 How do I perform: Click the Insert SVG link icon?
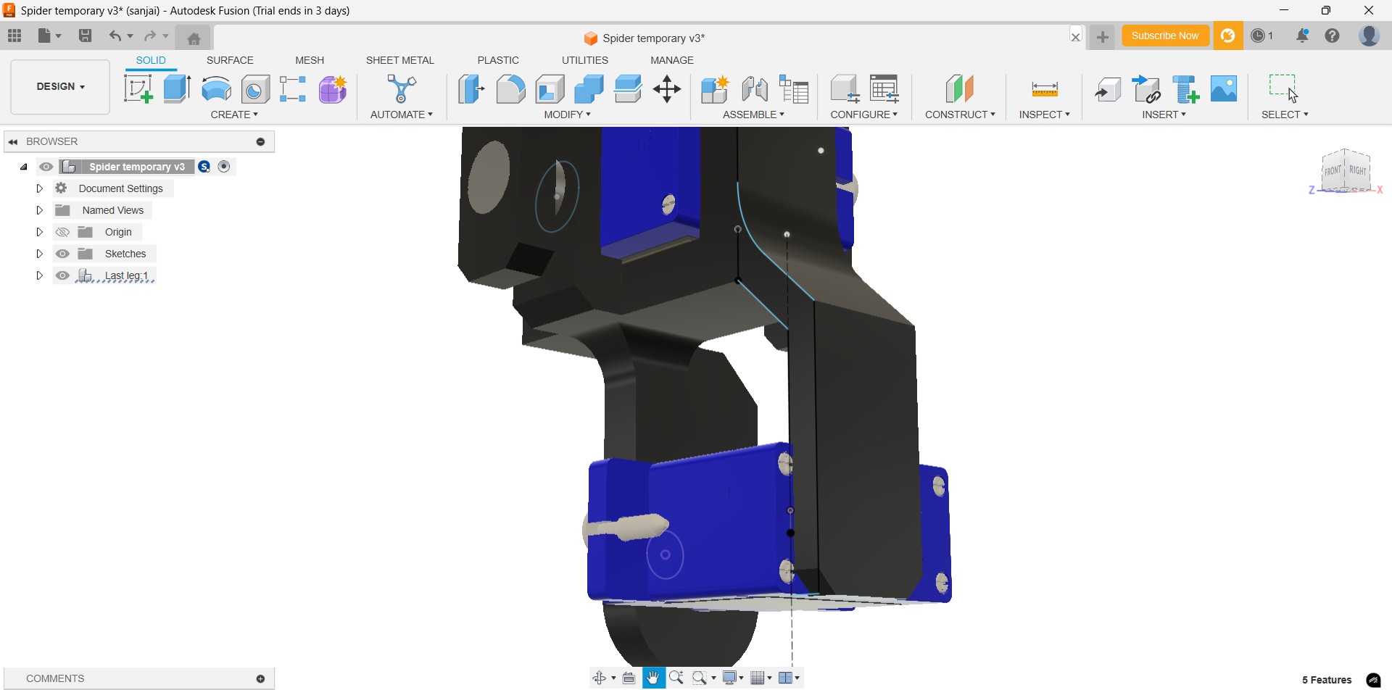1147,89
